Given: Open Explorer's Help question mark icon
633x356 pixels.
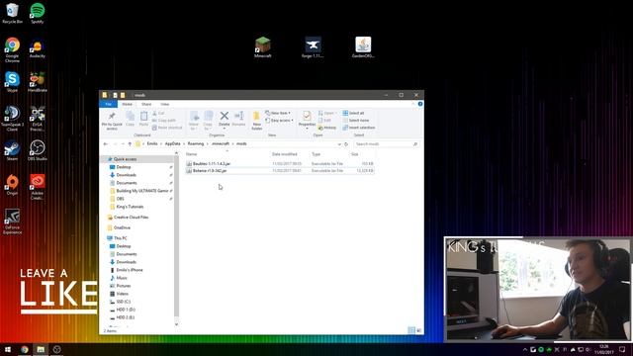Looking at the screenshot, I should [x=420, y=104].
